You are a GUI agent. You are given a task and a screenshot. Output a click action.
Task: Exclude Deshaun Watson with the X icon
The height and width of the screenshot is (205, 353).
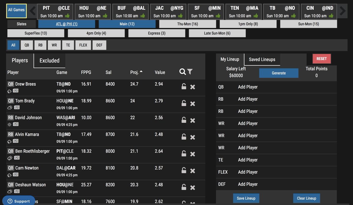(193, 188)
